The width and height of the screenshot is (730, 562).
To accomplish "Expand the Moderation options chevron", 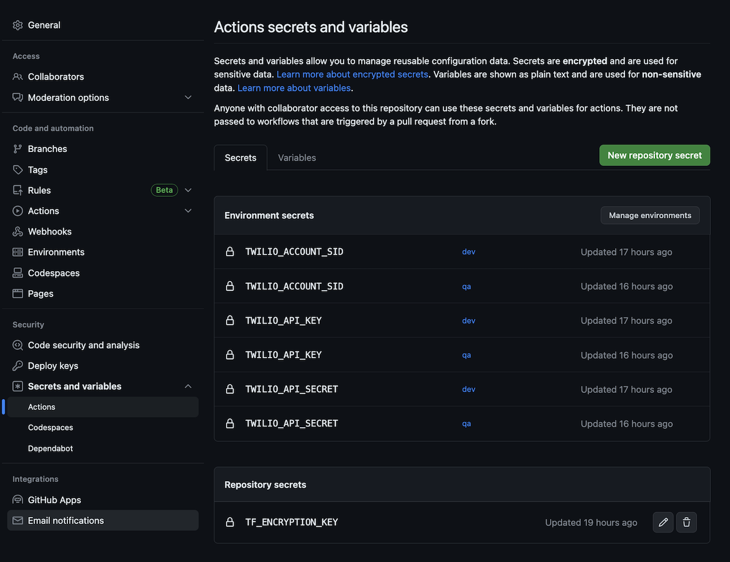I will pos(188,98).
